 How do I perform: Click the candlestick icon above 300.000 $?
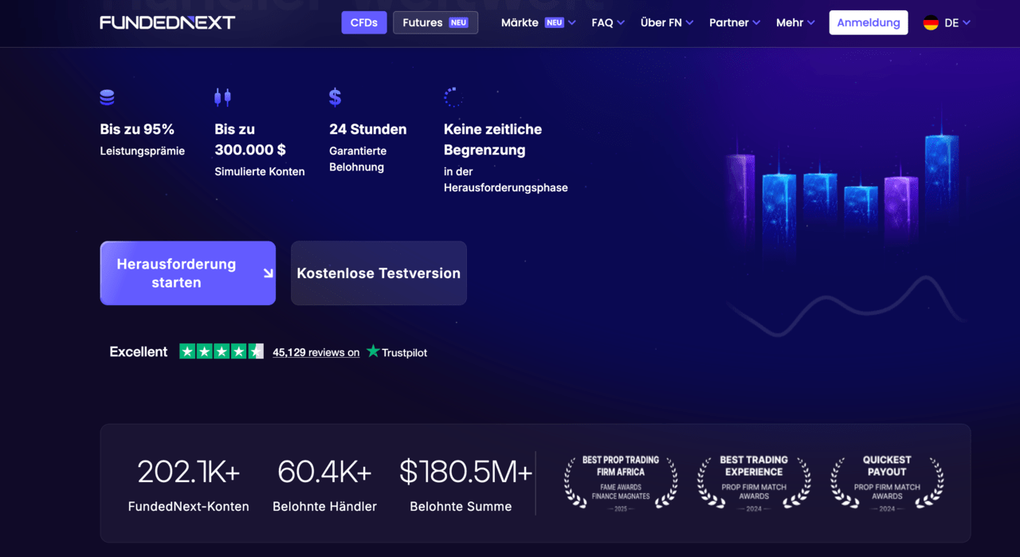[222, 97]
